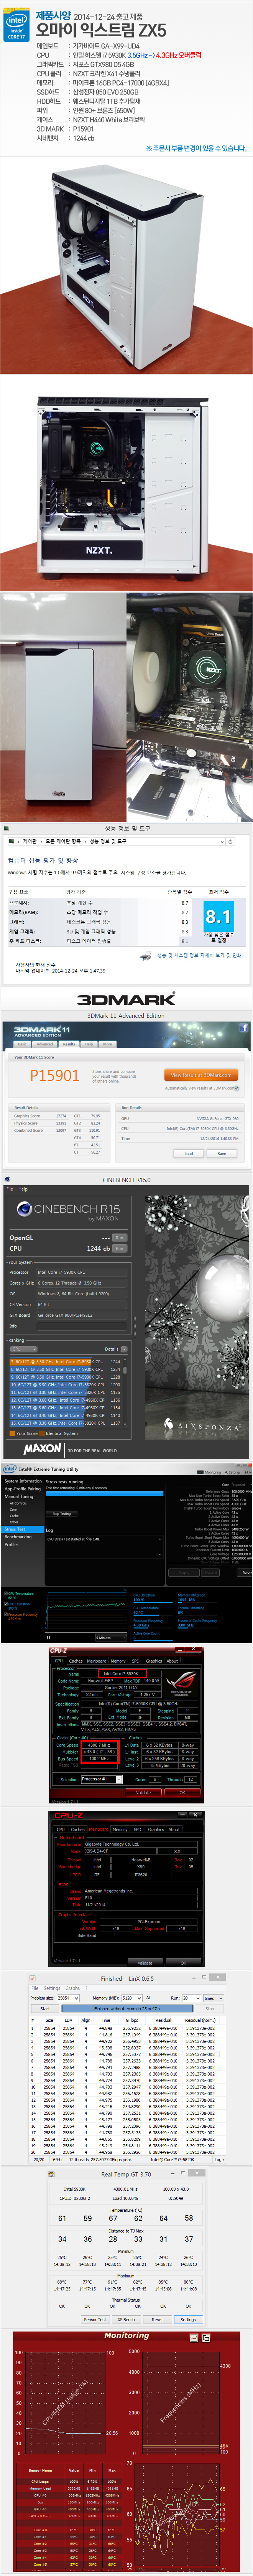Viewport: 253px width, 2576px height.
Task: Switch to the Advanced tab in 3DMark 11
Action: pyautogui.click(x=45, y=1043)
